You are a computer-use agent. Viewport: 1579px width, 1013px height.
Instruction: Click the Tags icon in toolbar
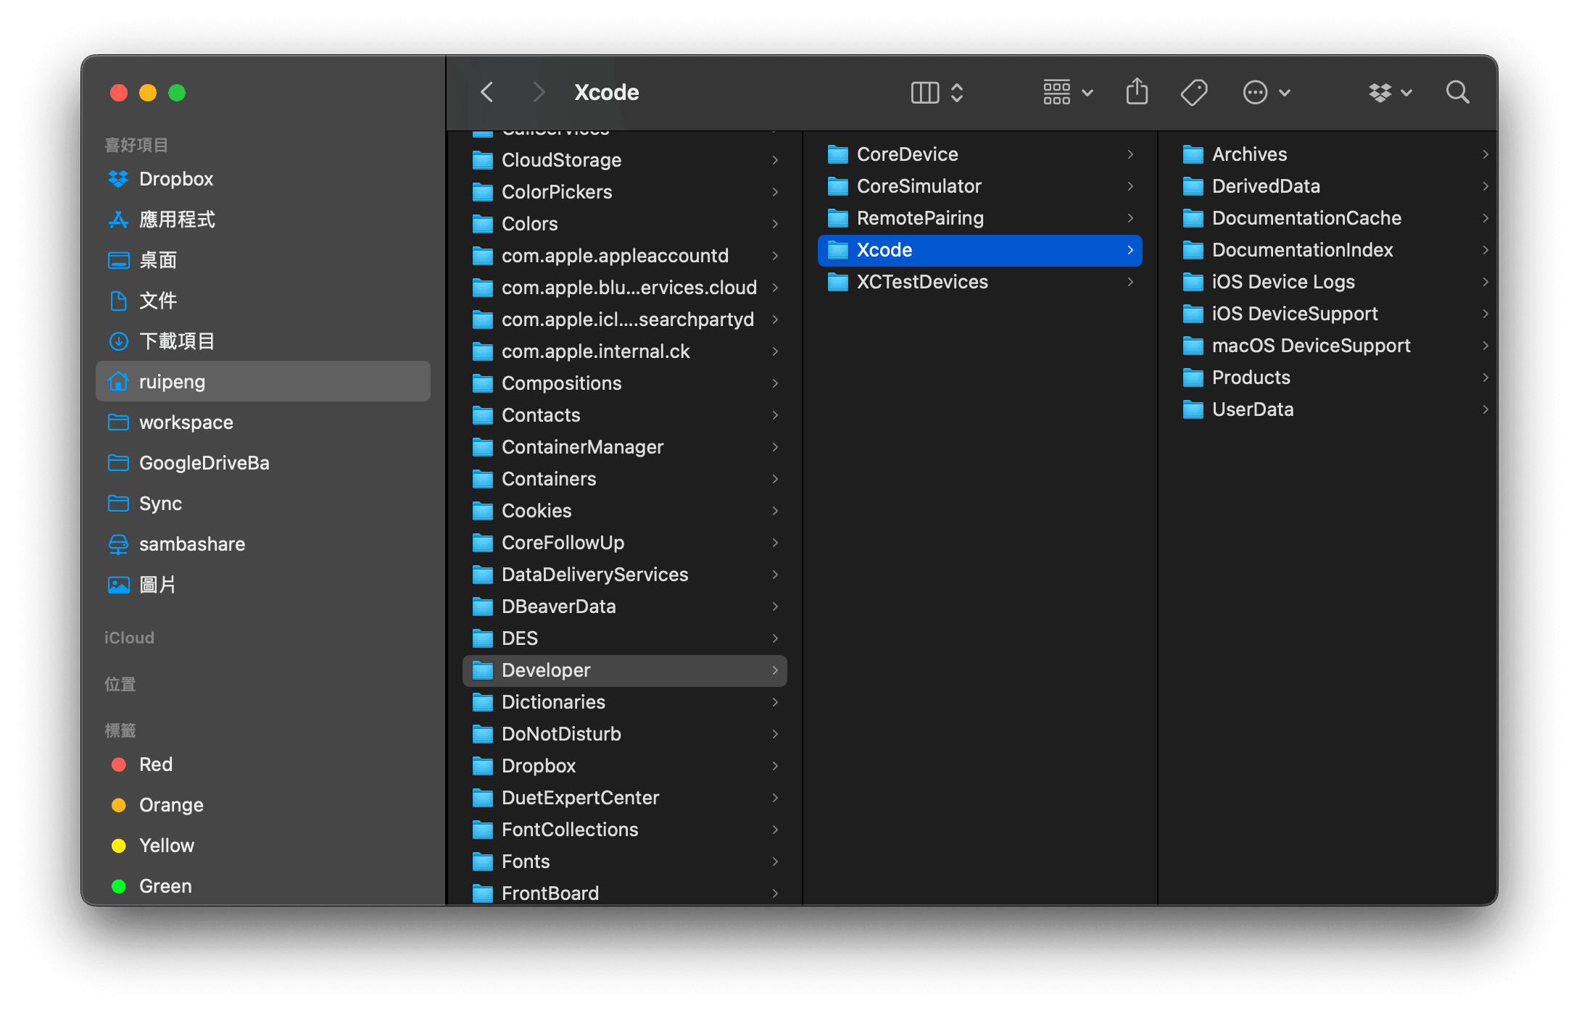(1193, 93)
